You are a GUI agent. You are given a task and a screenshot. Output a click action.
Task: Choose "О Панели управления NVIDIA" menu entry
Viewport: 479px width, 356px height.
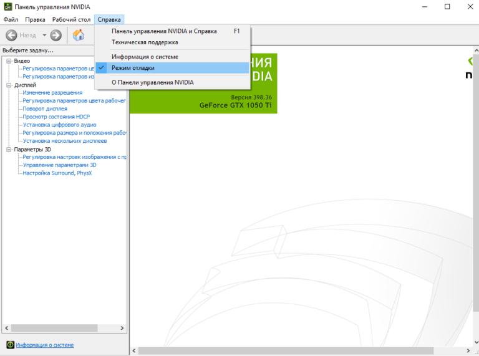(152, 82)
